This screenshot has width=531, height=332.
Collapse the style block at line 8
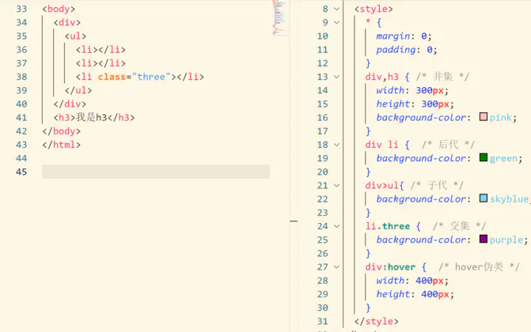337,9
